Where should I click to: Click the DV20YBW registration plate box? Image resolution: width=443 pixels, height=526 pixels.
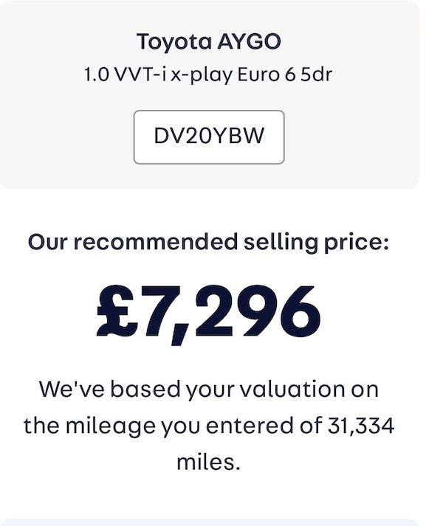[x=209, y=136]
